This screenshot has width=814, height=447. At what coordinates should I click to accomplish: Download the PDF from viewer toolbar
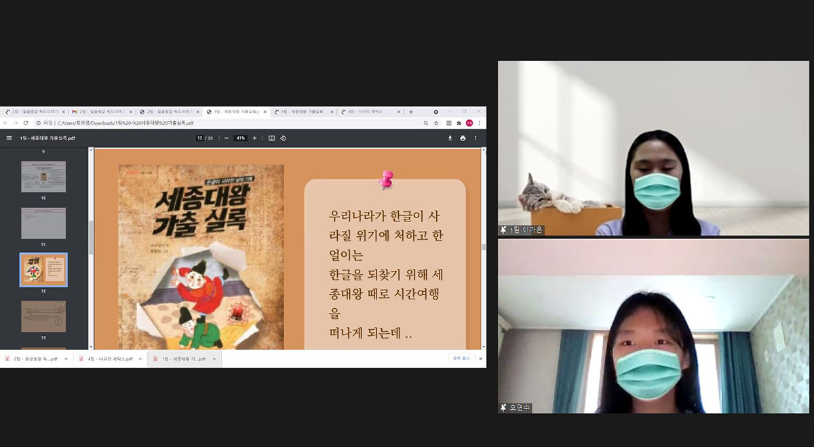pyautogui.click(x=450, y=138)
